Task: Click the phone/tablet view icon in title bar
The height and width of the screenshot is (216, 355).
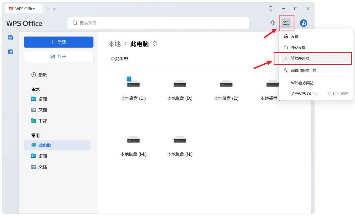Action: point(271,9)
